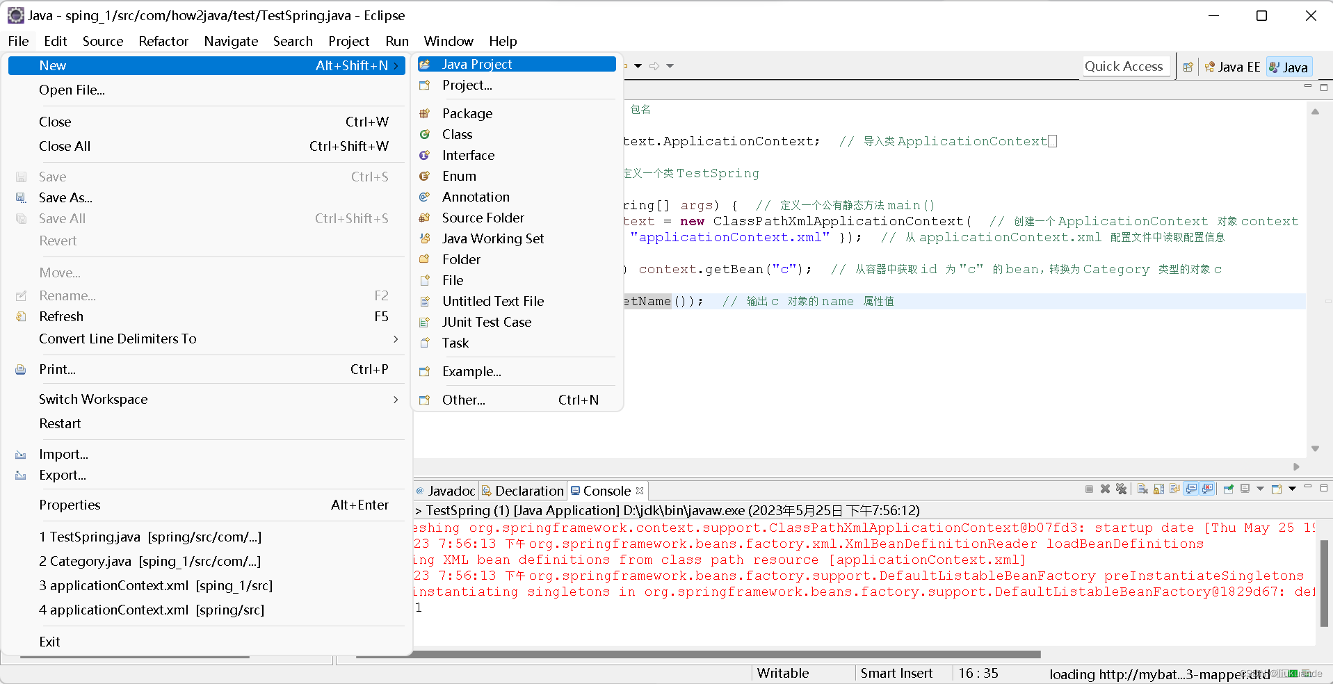The image size is (1333, 684).
Task: Switch to the Declaration tab
Action: [523, 491]
